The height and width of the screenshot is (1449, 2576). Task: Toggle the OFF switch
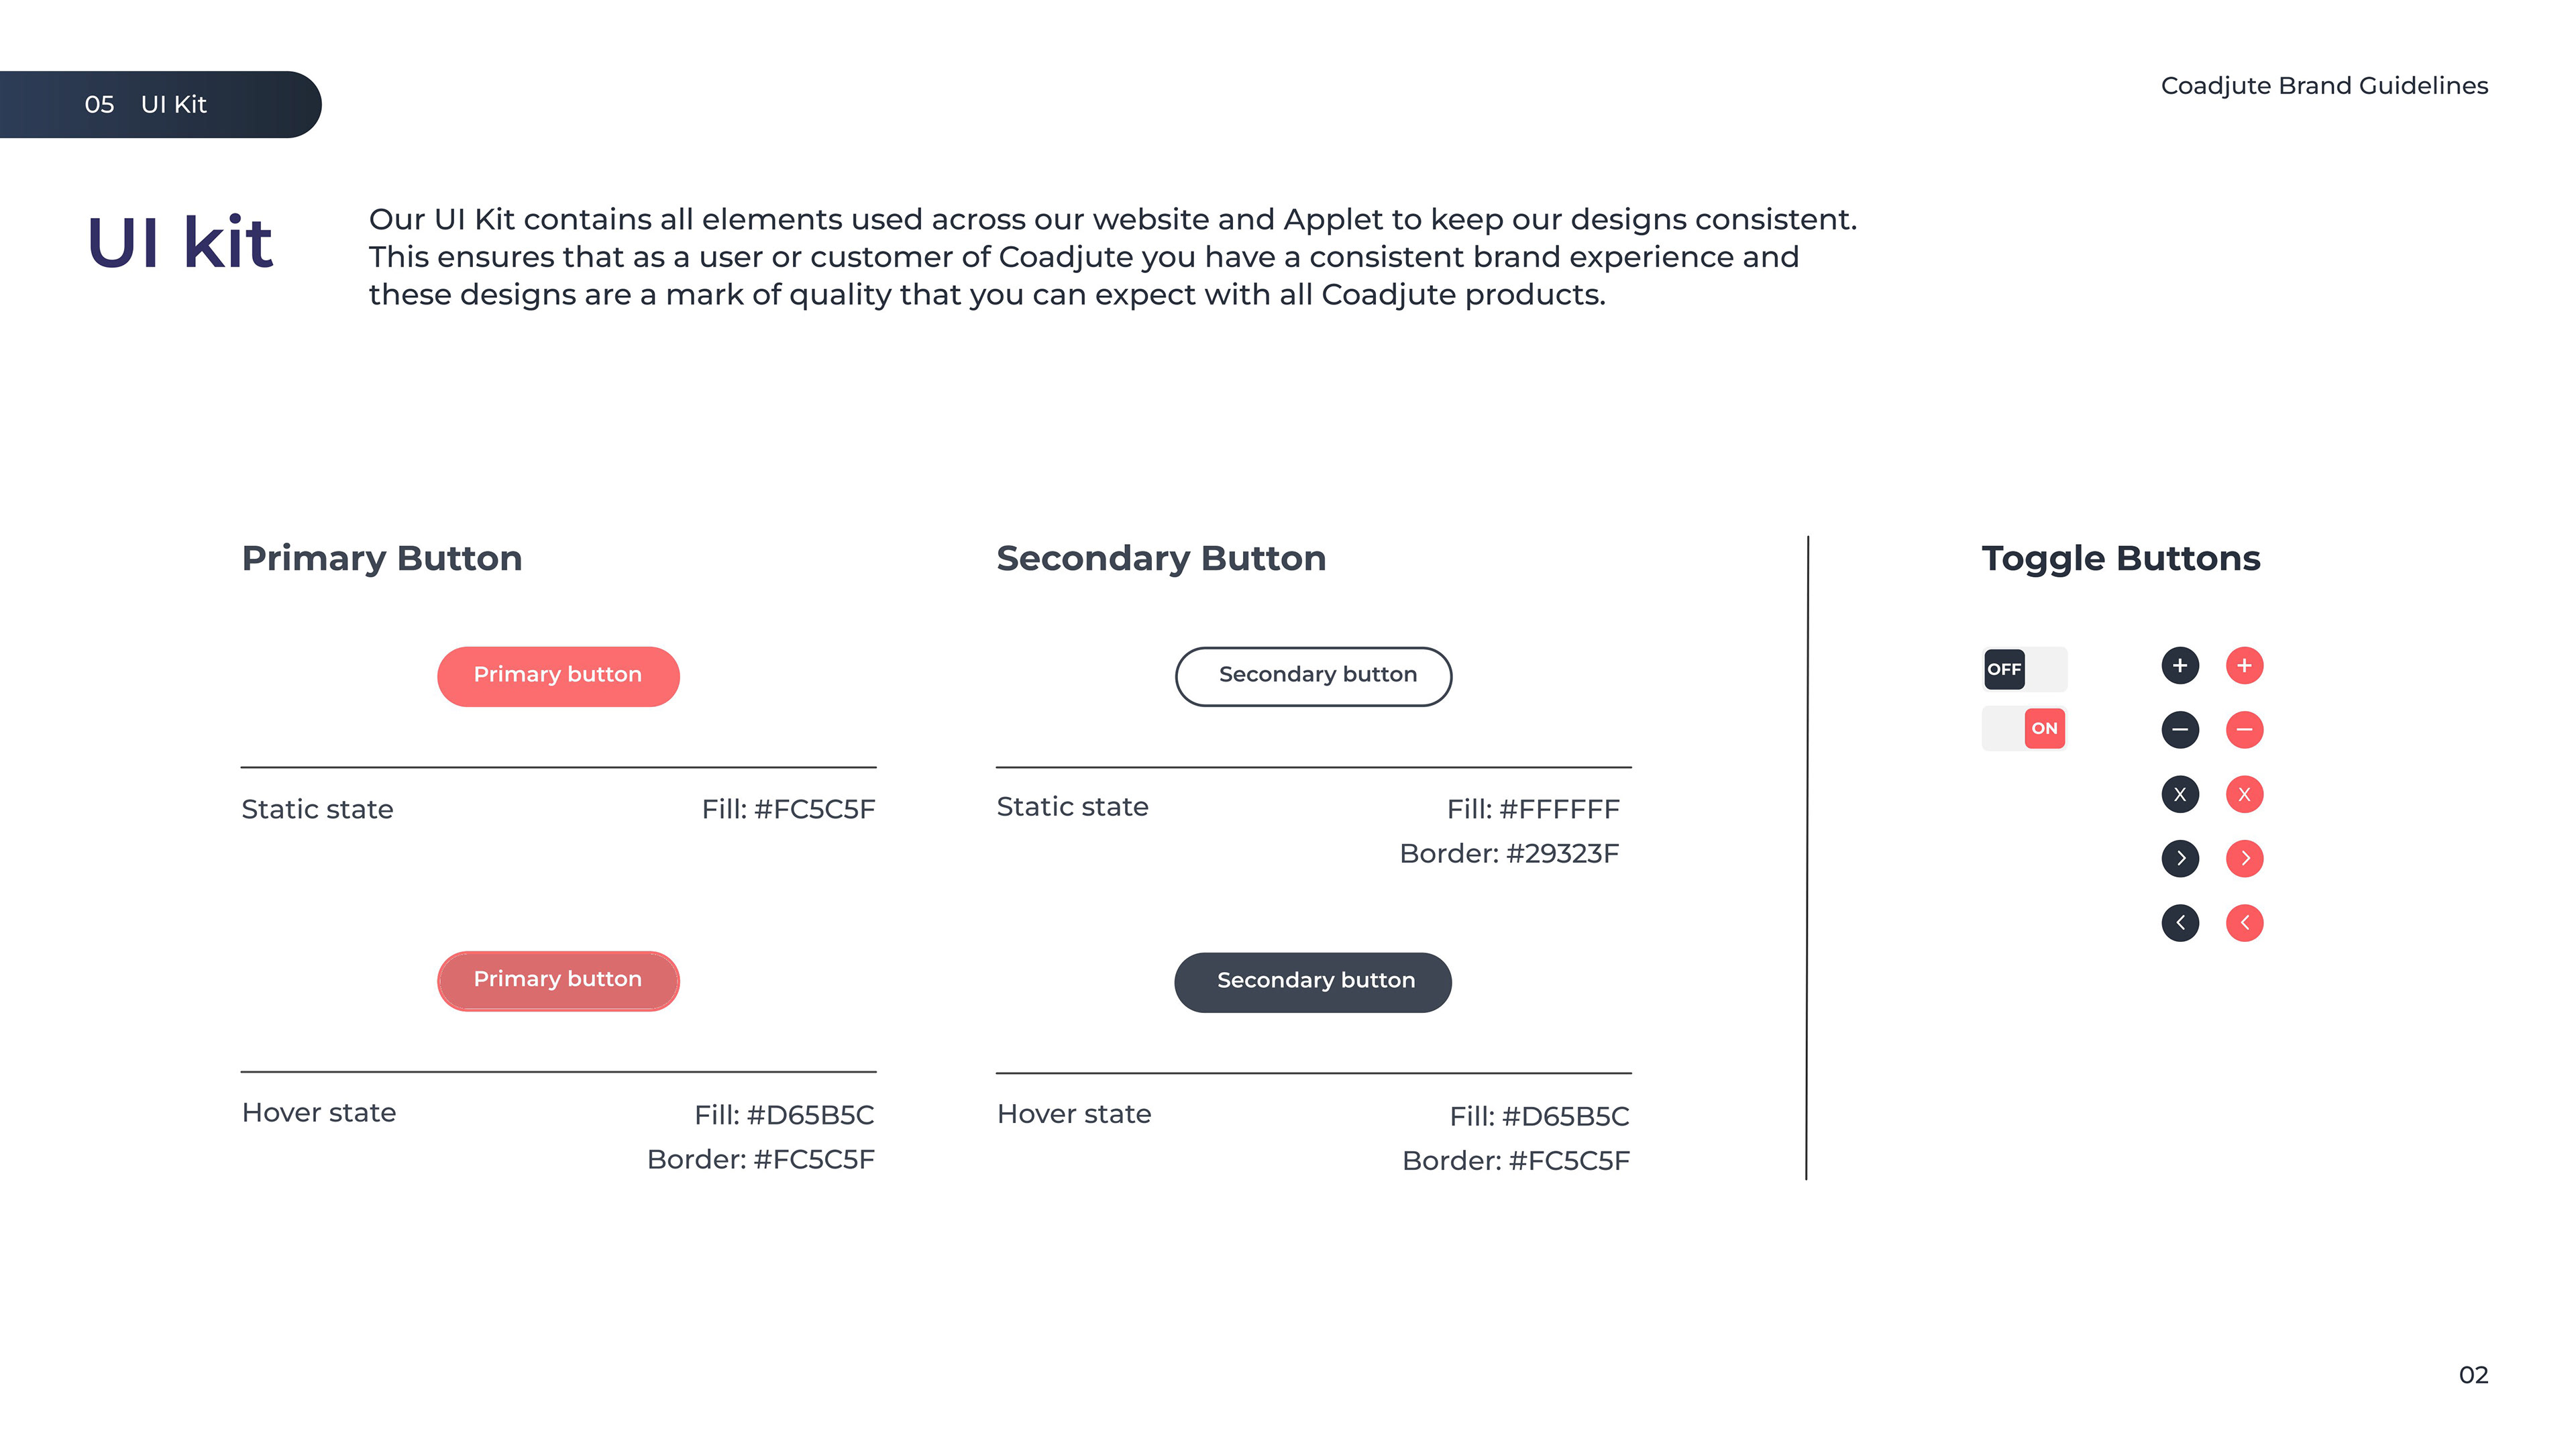point(2023,669)
